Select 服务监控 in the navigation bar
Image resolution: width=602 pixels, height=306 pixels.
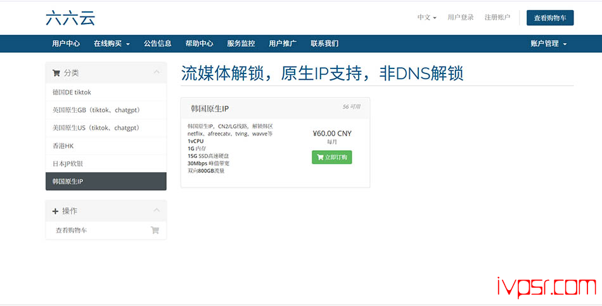(241, 44)
